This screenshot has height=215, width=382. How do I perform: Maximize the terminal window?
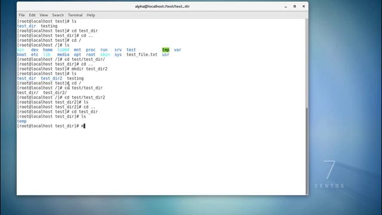tap(294, 7)
